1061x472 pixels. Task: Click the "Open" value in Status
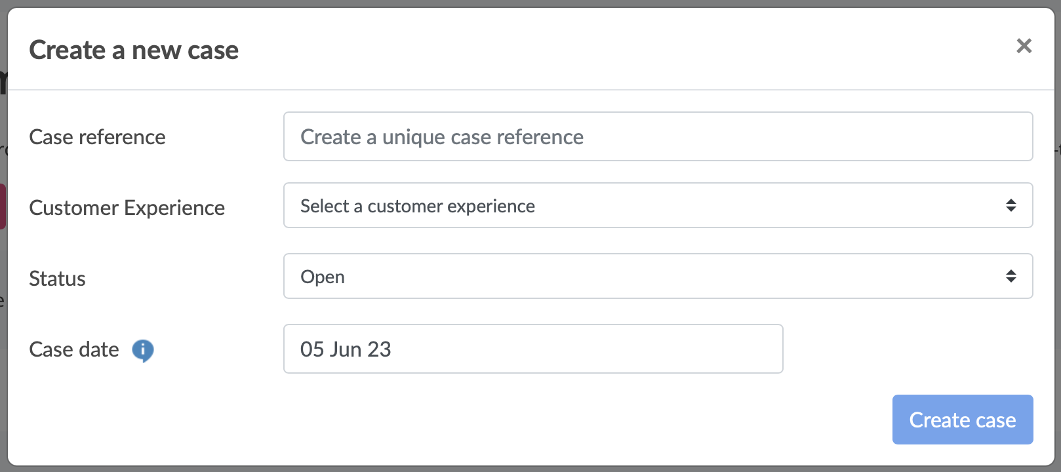[323, 277]
